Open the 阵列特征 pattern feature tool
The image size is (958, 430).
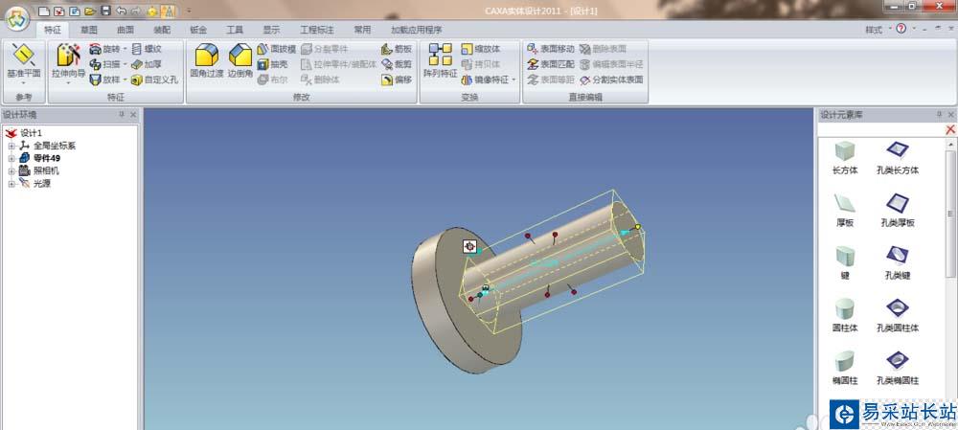440,61
